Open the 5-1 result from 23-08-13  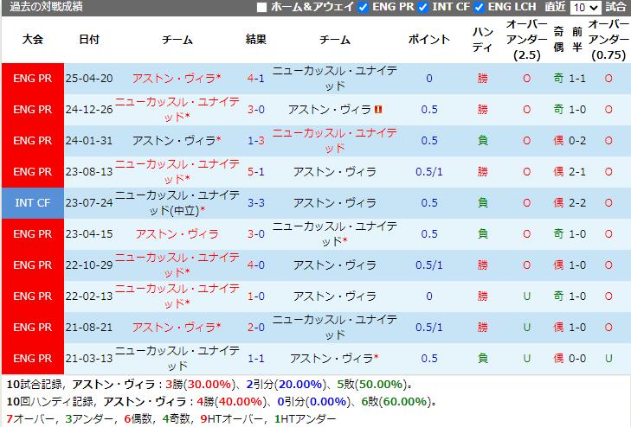point(256,171)
